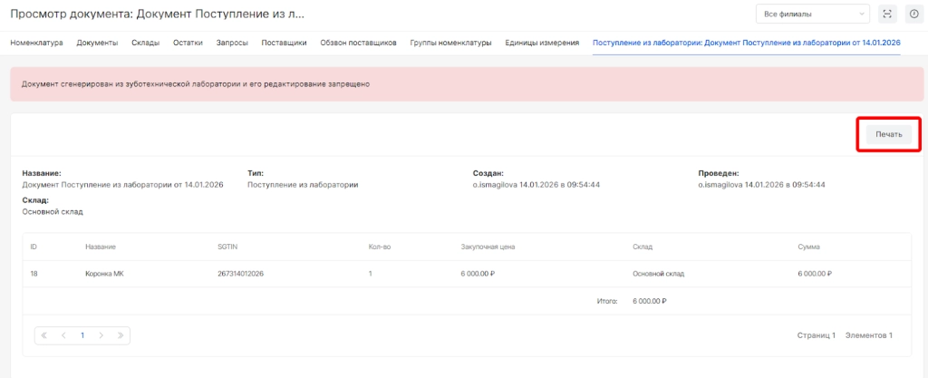Go to previous page using single arrow

(x=63, y=334)
